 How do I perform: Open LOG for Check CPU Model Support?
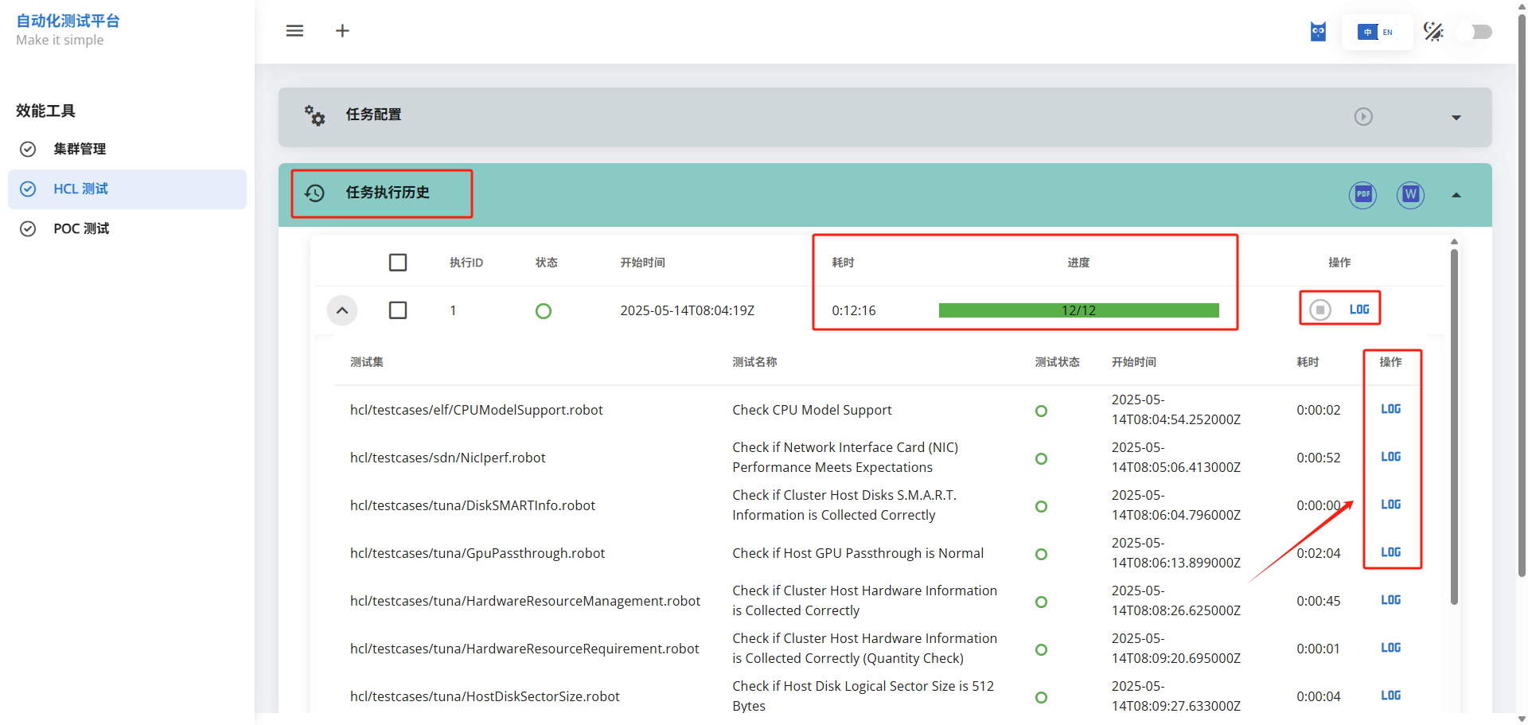point(1390,409)
